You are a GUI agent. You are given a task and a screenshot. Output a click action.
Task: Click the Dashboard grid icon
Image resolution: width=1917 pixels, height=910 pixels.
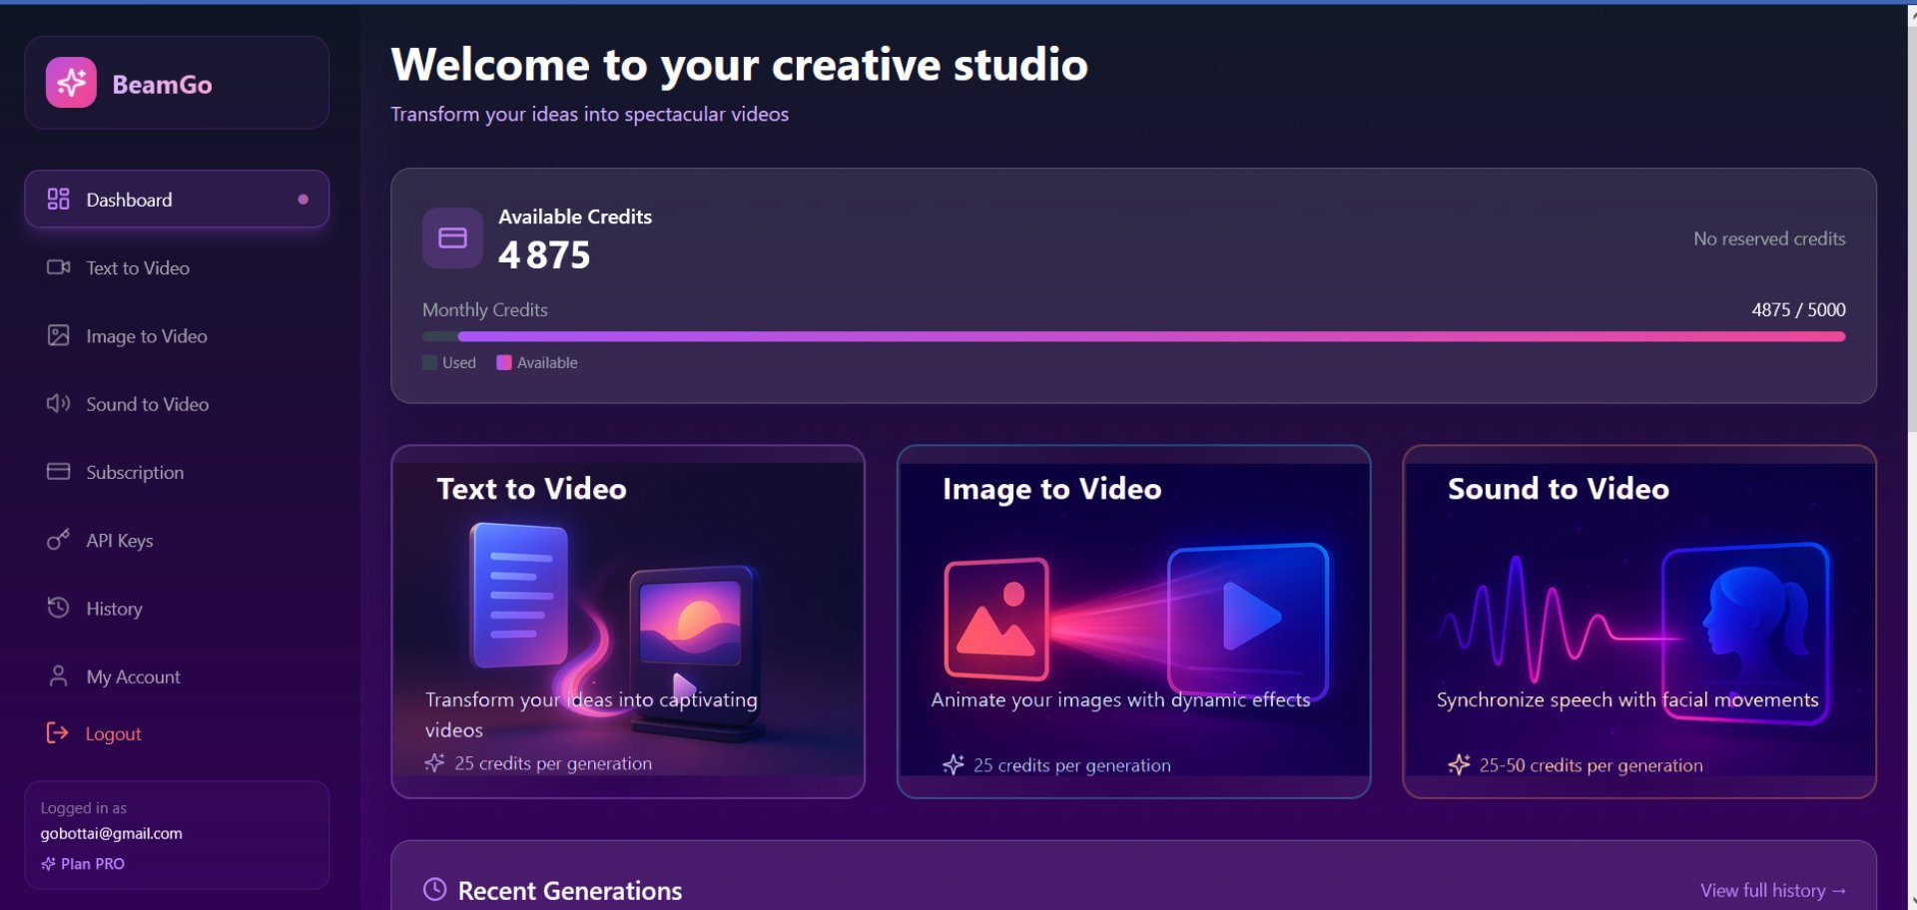tap(59, 200)
